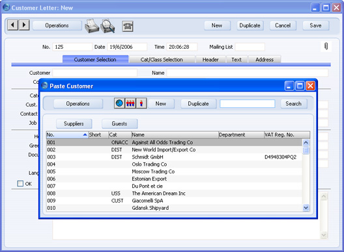Select row The American Dream Inc
Image resolution: width=344 pixels, height=252 pixels.
pyautogui.click(x=174, y=194)
